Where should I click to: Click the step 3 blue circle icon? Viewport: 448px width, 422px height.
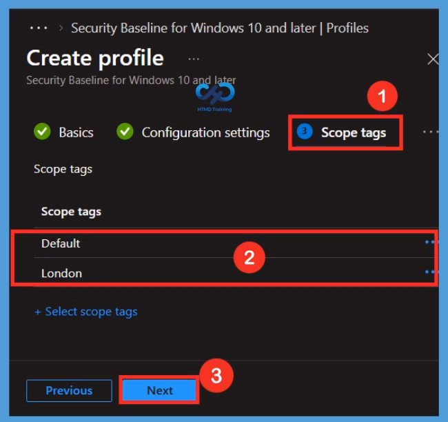click(305, 132)
